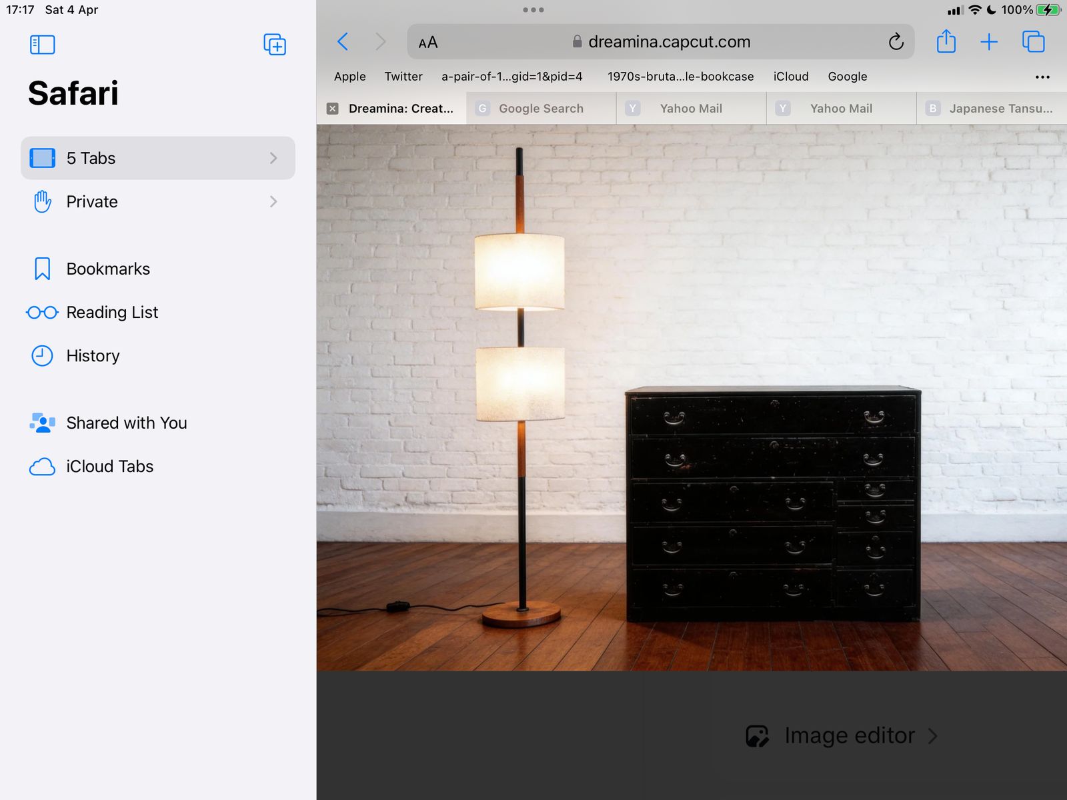The height and width of the screenshot is (800, 1067).
Task: Open Bookmarks in the sidebar
Action: coord(158,269)
